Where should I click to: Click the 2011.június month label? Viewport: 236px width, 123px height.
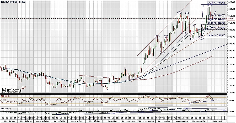[x=94, y=121]
